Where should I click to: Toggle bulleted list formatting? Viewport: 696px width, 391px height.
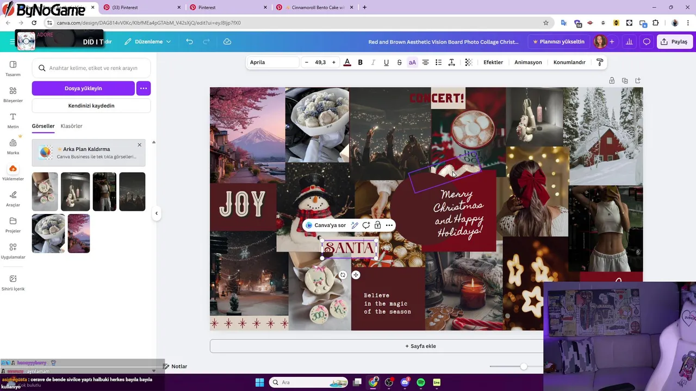click(x=438, y=62)
